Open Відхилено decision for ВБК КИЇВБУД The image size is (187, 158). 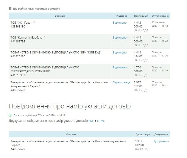[120, 53]
